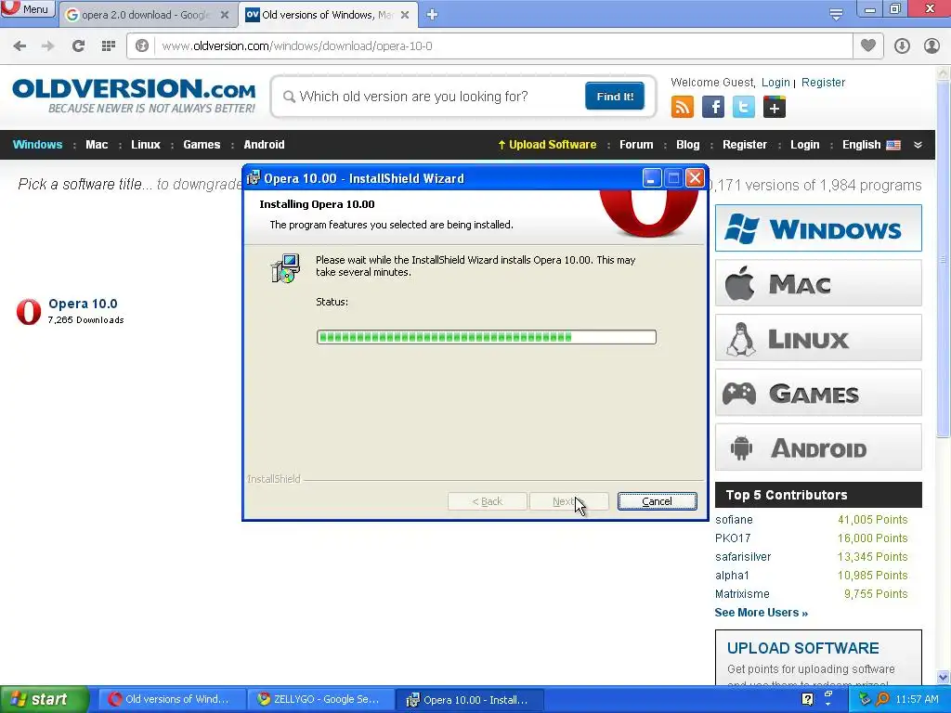
Task: Open the top Register link beside Welcome Guest
Action: [823, 83]
